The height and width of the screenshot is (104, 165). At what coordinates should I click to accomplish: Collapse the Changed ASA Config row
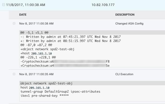tap(14, 23)
